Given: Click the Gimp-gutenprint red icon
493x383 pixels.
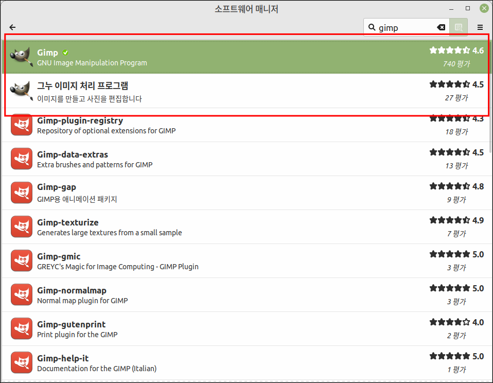Looking at the screenshot, I should click(22, 328).
